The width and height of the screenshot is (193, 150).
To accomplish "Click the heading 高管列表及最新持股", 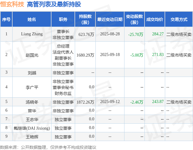I will pos(54,4).
